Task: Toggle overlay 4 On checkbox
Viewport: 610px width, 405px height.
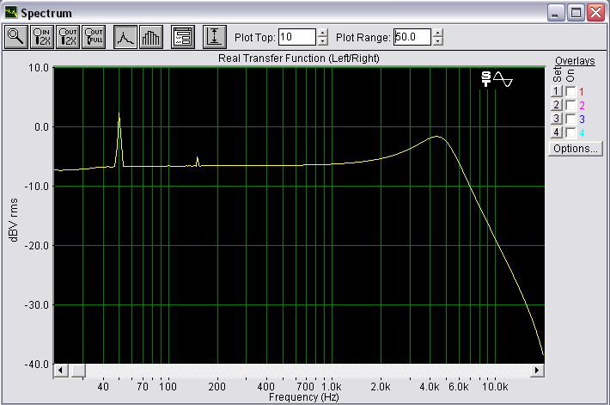Action: point(570,132)
